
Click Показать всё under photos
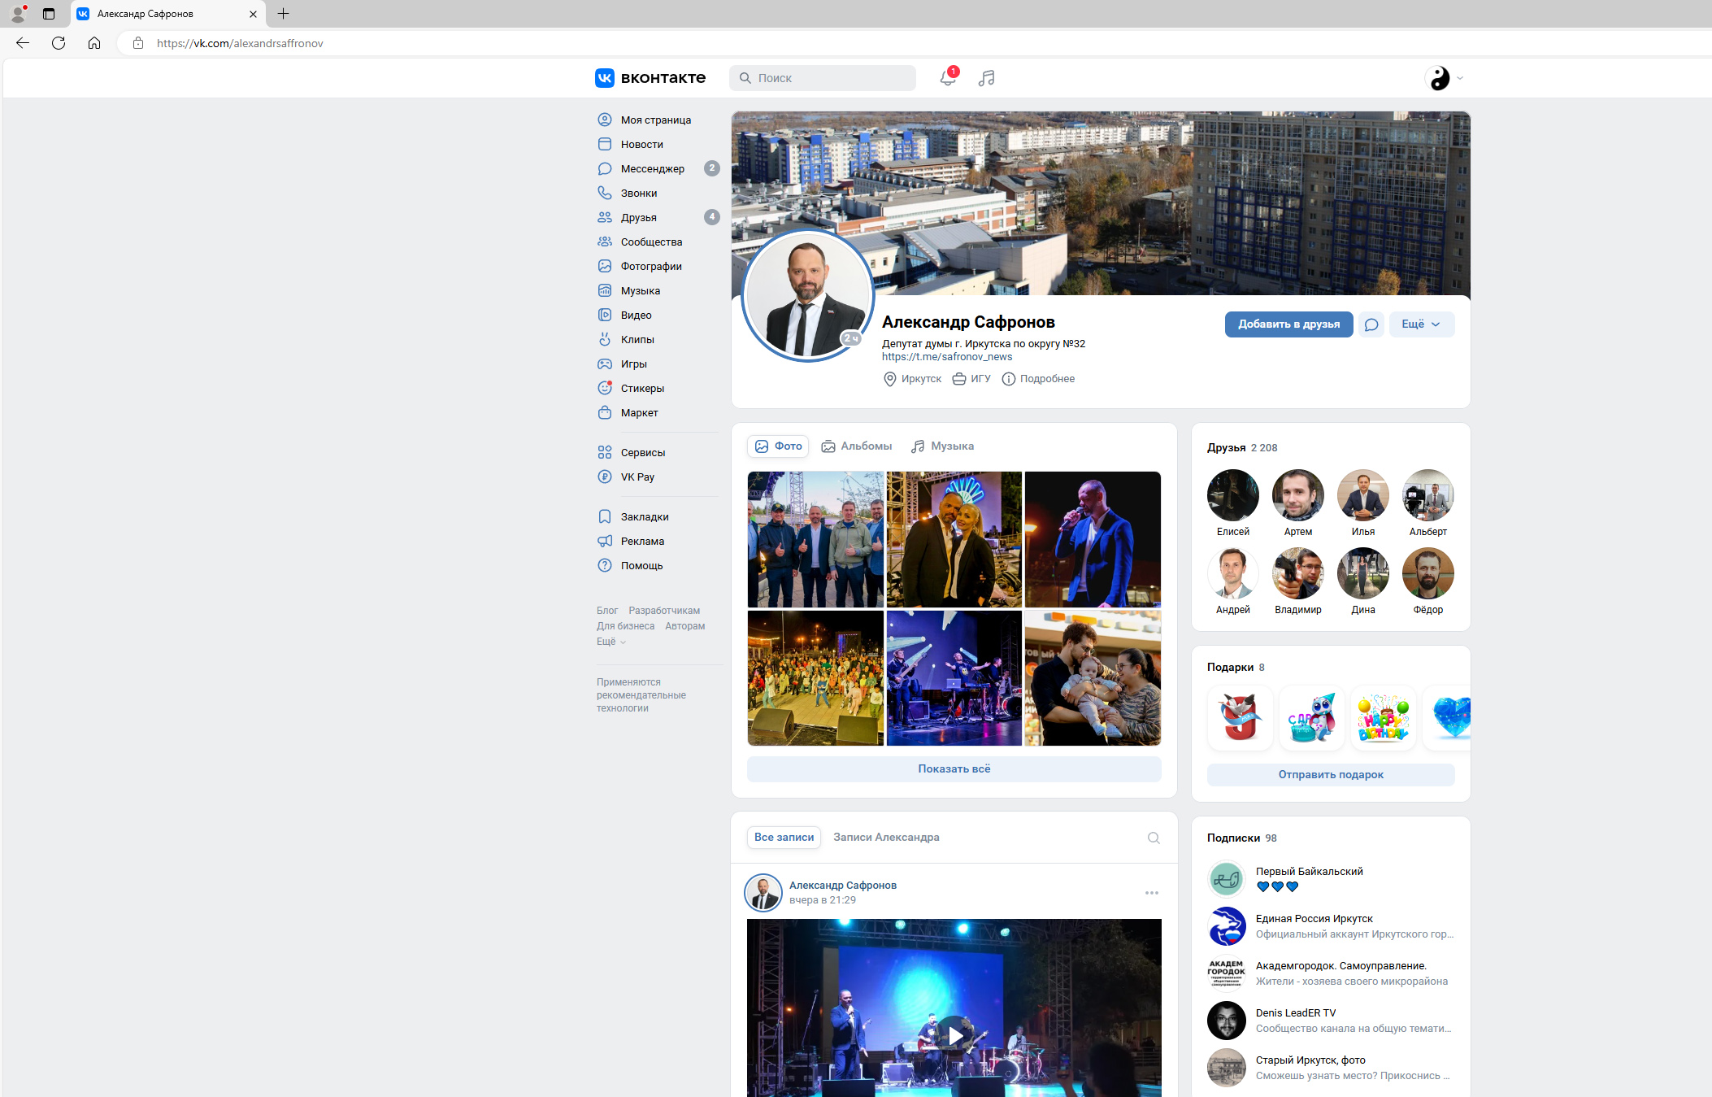(x=954, y=768)
